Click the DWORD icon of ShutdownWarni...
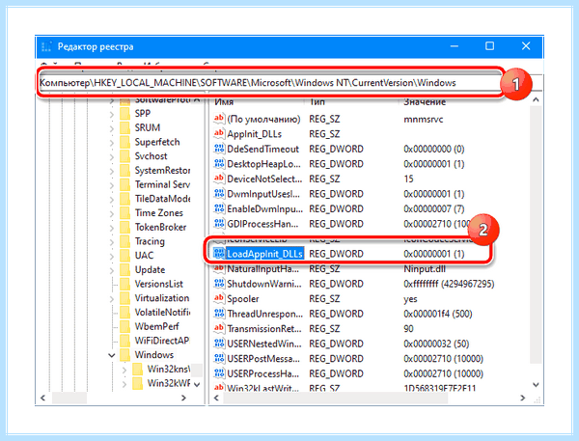The height and width of the screenshot is (441, 579). 219,284
